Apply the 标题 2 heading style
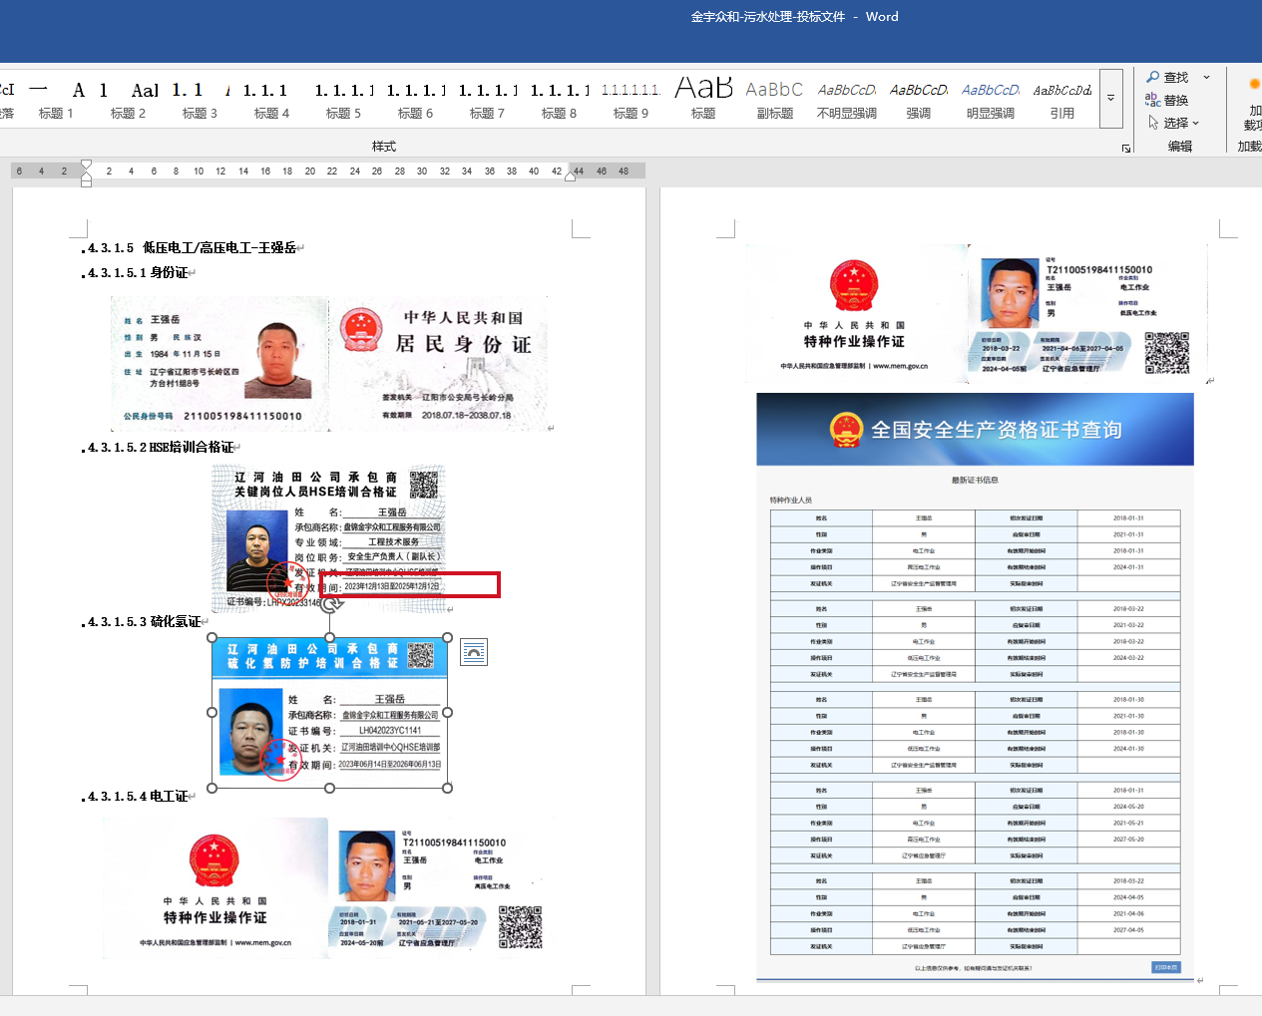 point(128,100)
